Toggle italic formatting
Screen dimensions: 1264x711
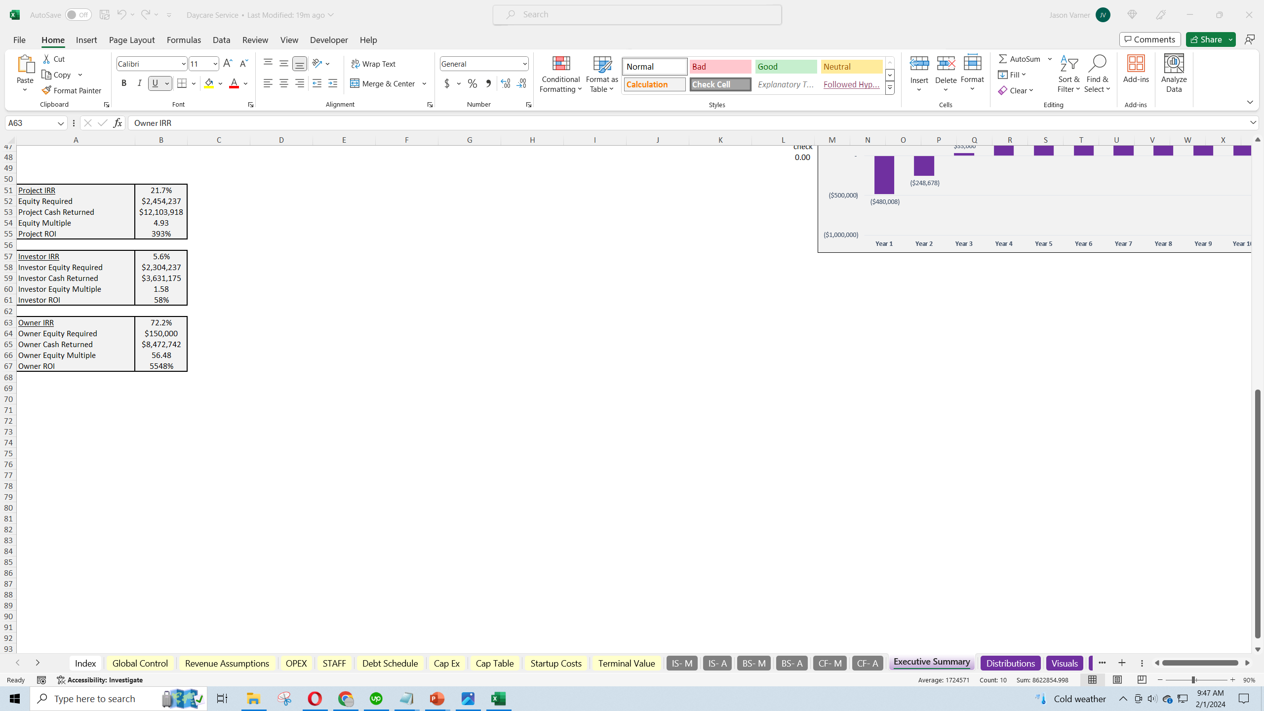139,83
